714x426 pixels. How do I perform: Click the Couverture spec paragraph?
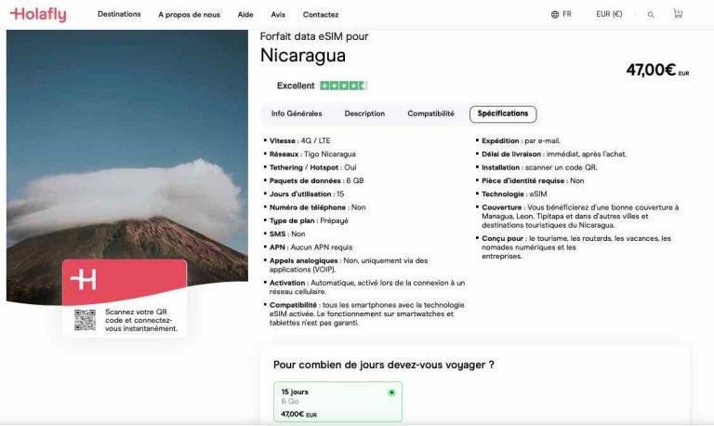580,216
